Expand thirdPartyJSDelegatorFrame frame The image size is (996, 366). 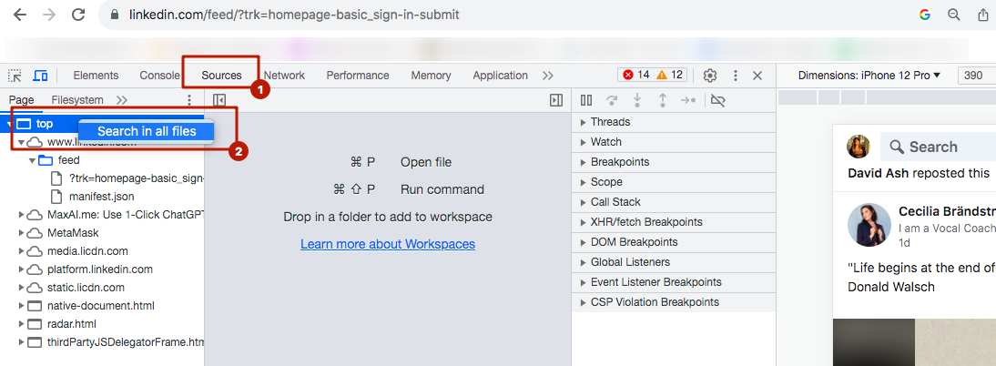[x=21, y=341]
